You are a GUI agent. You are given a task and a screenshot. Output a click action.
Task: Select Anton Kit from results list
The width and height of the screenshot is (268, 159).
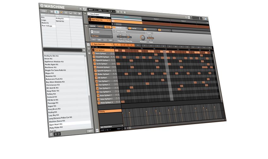(x=48, y=59)
